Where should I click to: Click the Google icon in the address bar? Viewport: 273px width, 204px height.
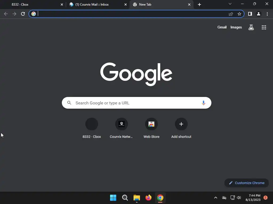[x=34, y=14]
